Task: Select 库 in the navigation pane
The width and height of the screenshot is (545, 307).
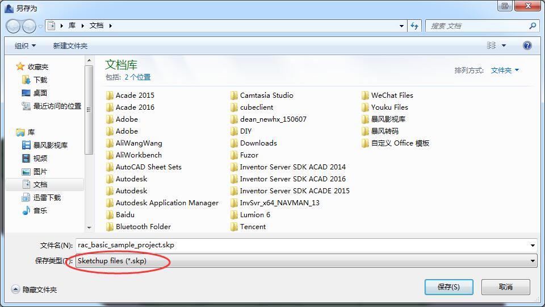Action: (x=26, y=132)
